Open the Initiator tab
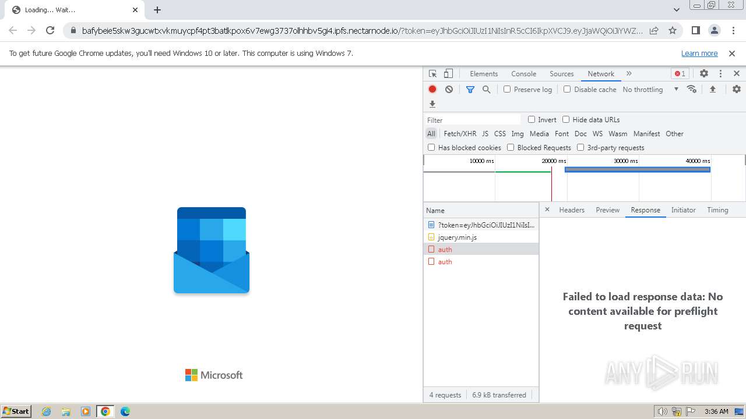The height and width of the screenshot is (419, 746). coord(683,210)
